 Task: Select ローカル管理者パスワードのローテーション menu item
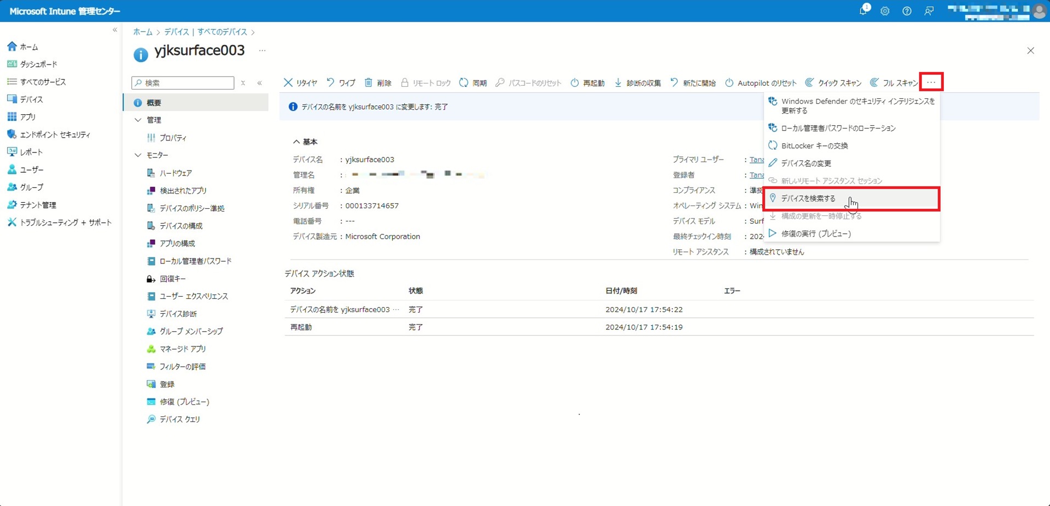tap(852, 128)
